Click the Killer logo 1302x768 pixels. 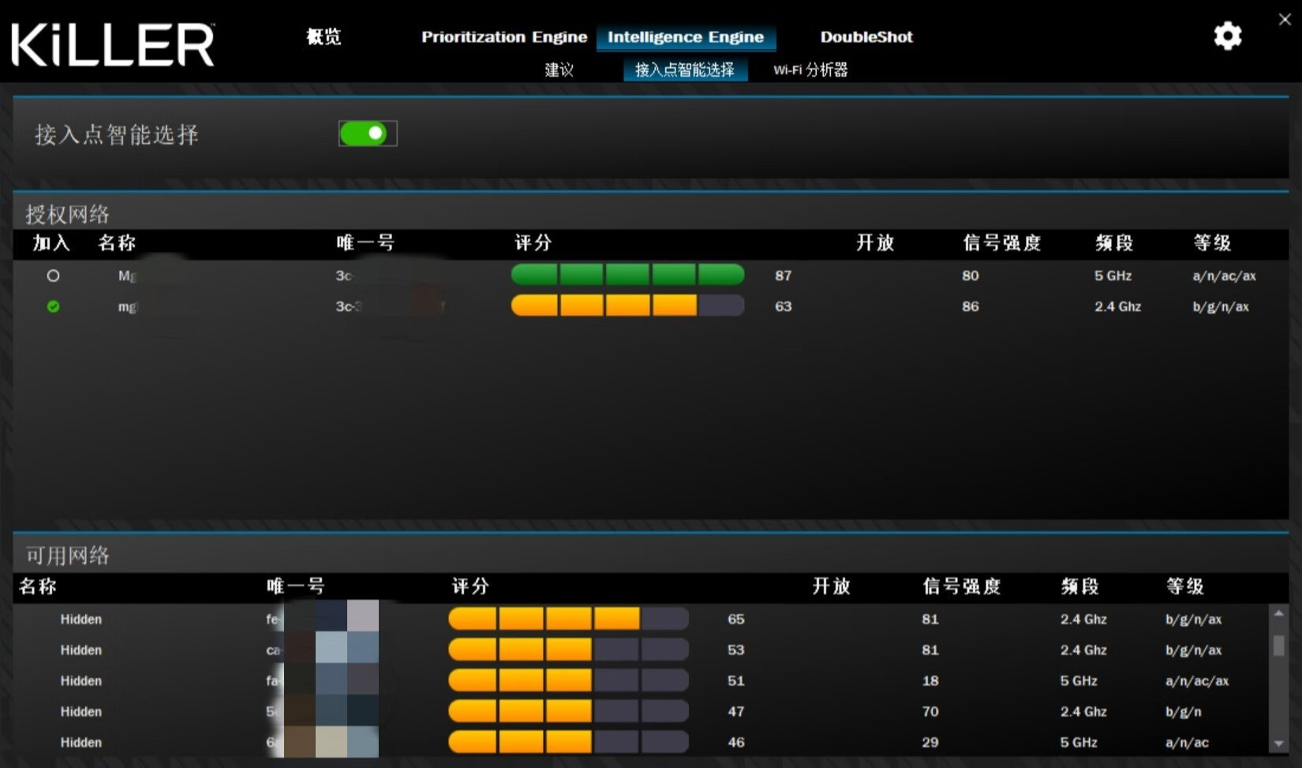click(113, 45)
